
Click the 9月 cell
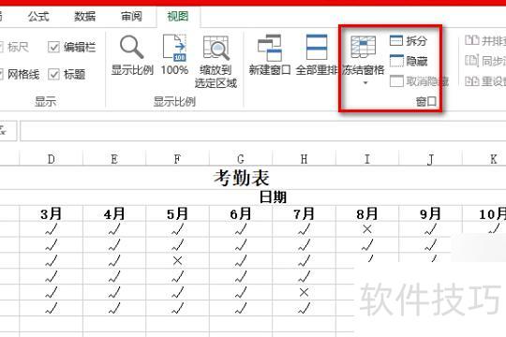click(430, 213)
